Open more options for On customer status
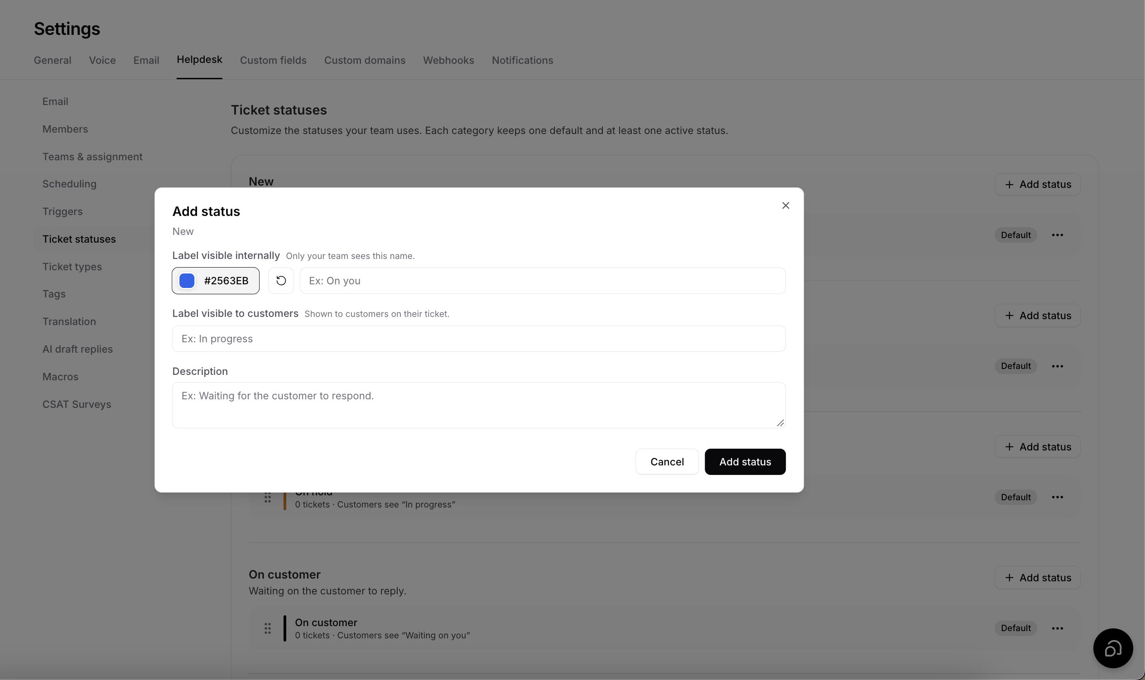 (x=1058, y=628)
